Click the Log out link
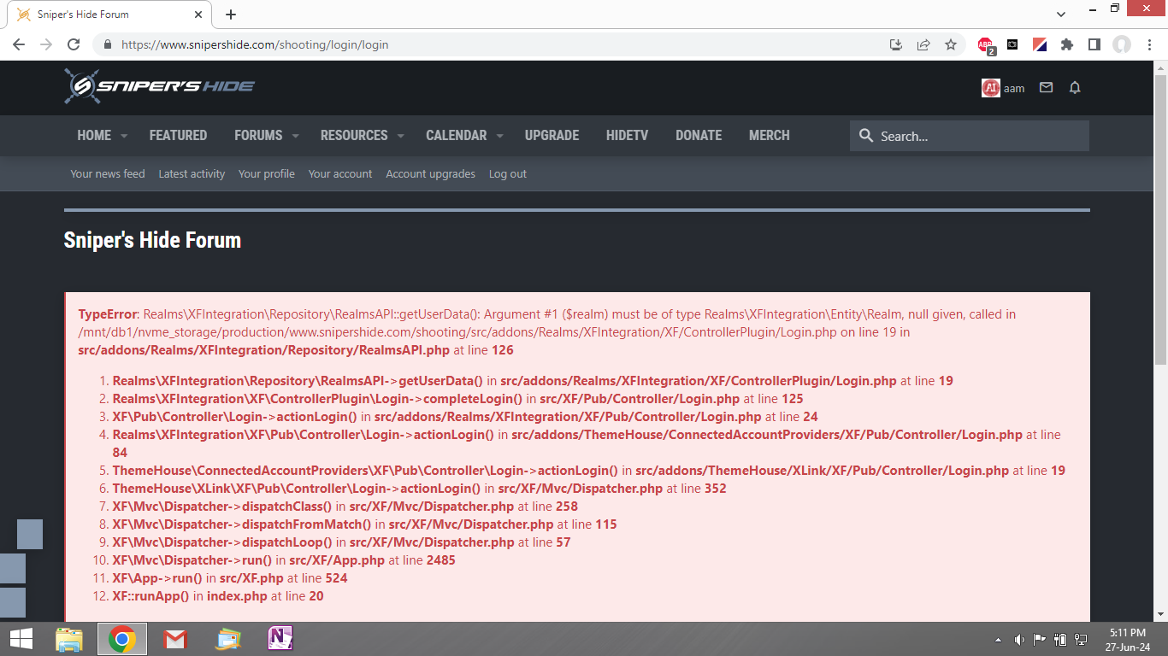The image size is (1168, 656). pyautogui.click(x=508, y=173)
